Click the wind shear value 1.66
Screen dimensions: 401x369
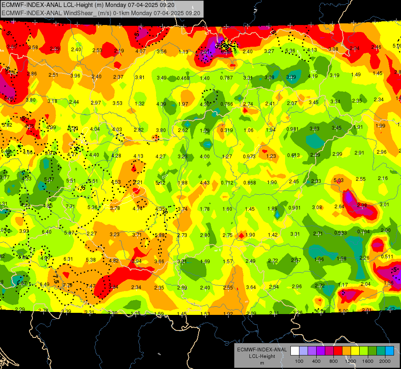pos(319,260)
